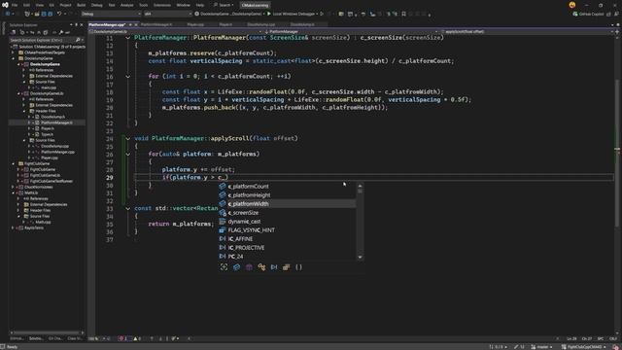Toggle the Solution Explorer auto-hide pin
Image resolution: width=622 pixels, height=350 pixels.
click(76, 24)
